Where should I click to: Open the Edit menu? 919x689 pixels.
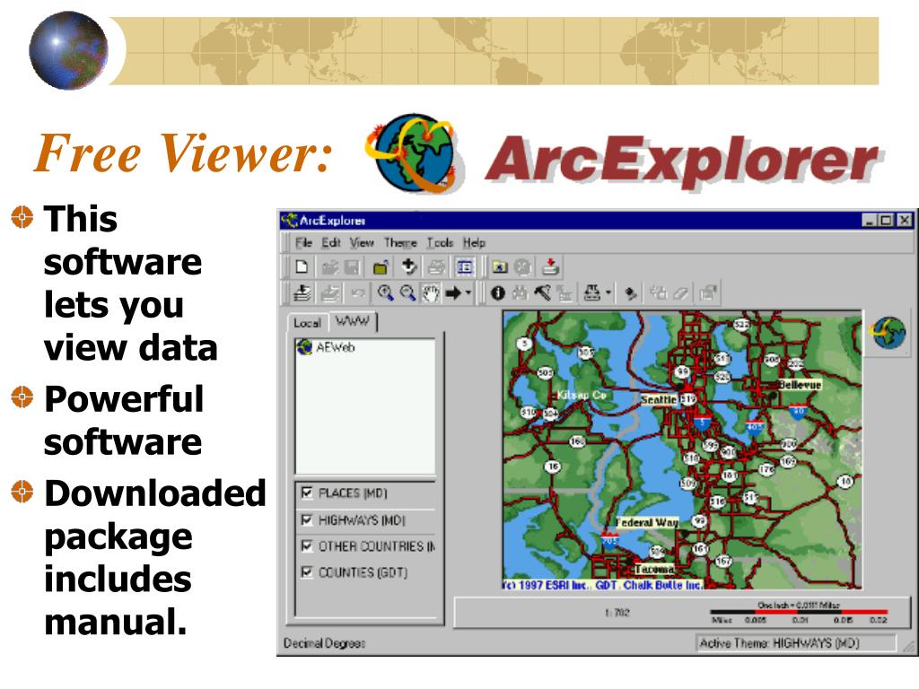tap(330, 242)
